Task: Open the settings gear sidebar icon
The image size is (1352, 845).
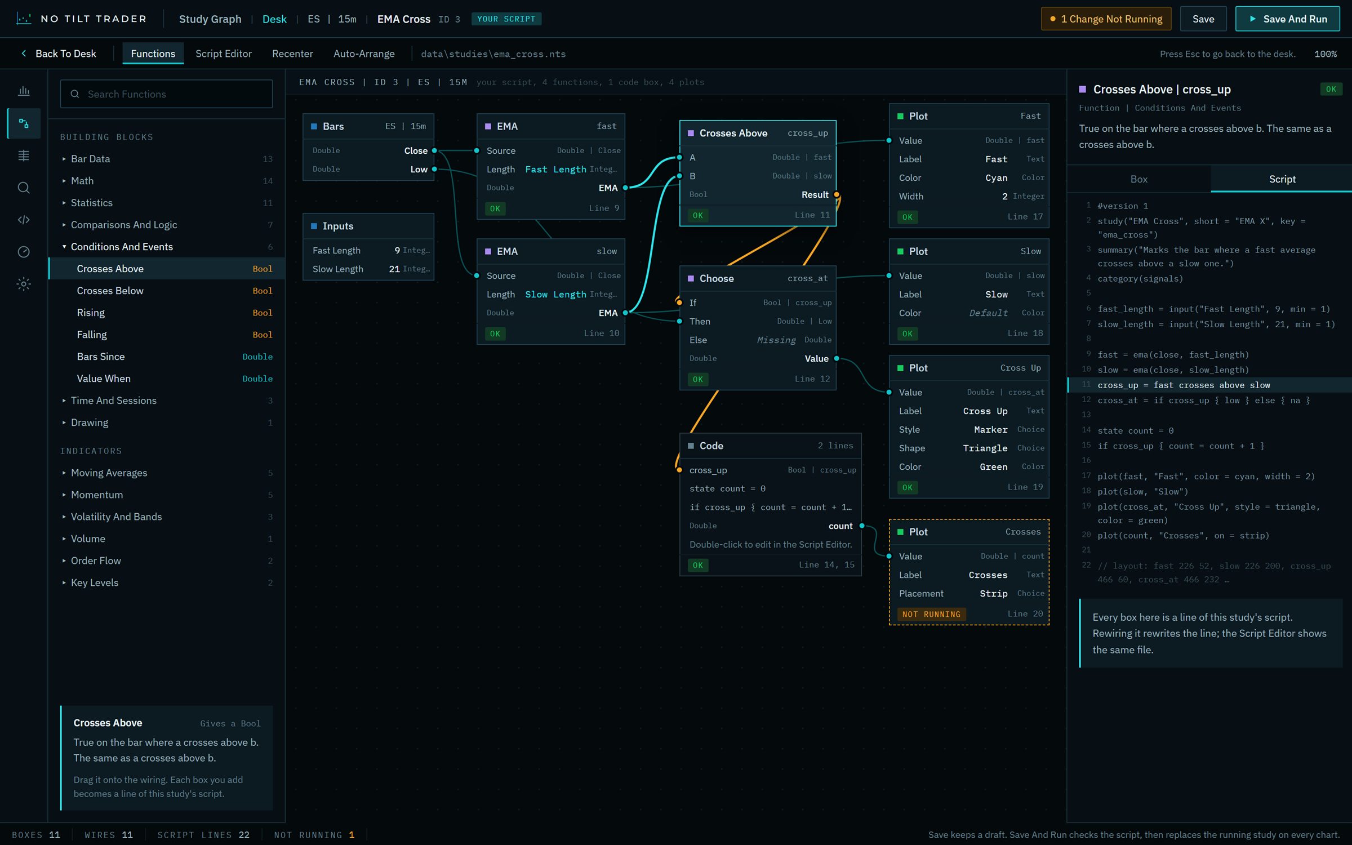Action: 24,284
